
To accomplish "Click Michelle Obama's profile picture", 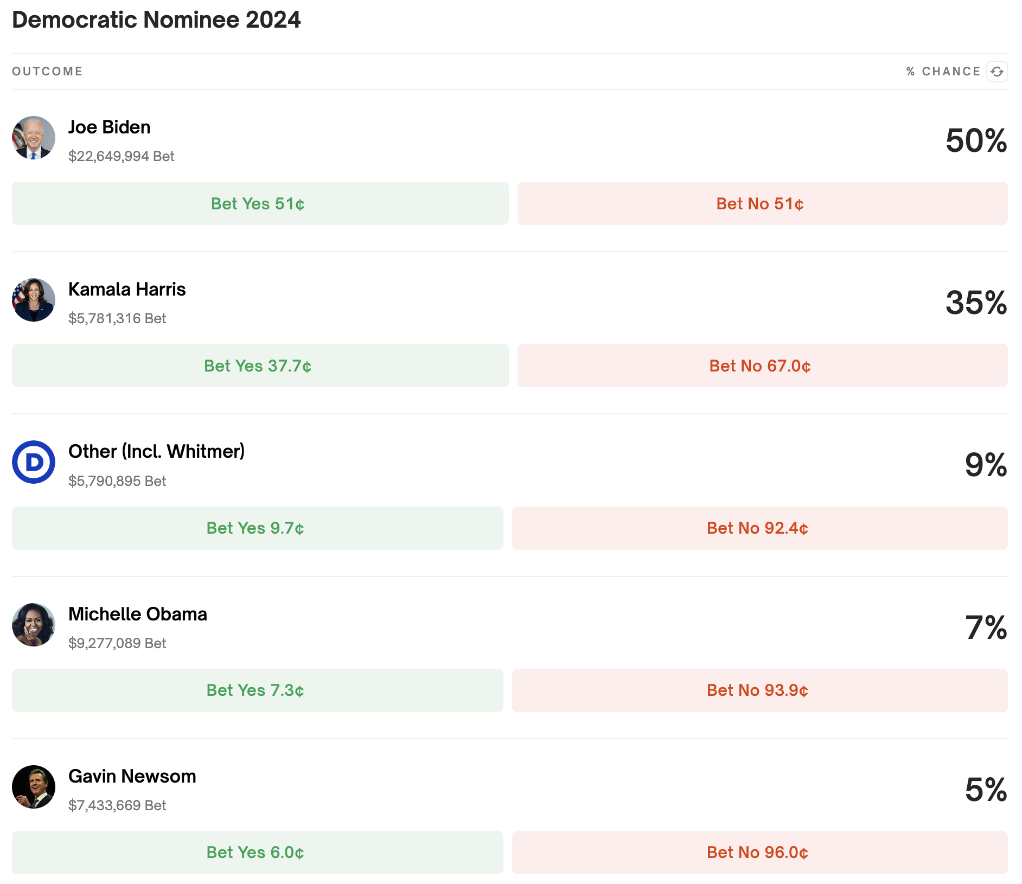I will click(x=34, y=625).
